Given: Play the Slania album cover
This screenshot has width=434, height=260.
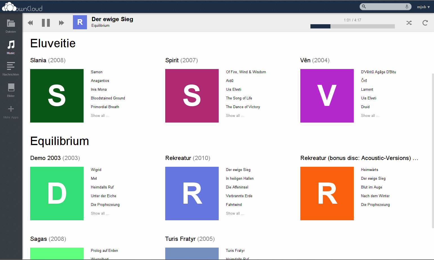Looking at the screenshot, I should coord(57,96).
